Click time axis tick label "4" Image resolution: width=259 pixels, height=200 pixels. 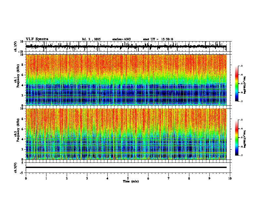coord(108,178)
